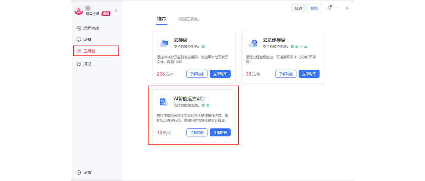Switch to the 推荐 tab
Viewport: 425px width, 181px height.
(161, 19)
